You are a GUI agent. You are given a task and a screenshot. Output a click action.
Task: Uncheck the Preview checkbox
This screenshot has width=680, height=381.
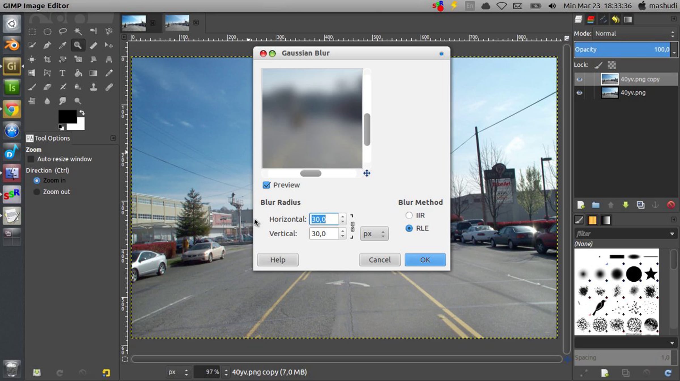[266, 185]
